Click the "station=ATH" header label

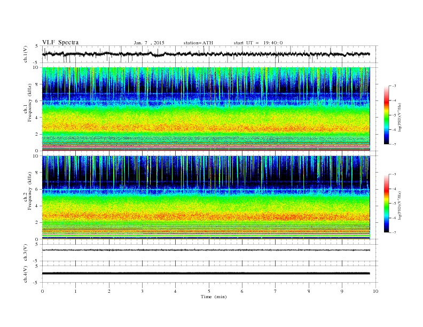198,43
